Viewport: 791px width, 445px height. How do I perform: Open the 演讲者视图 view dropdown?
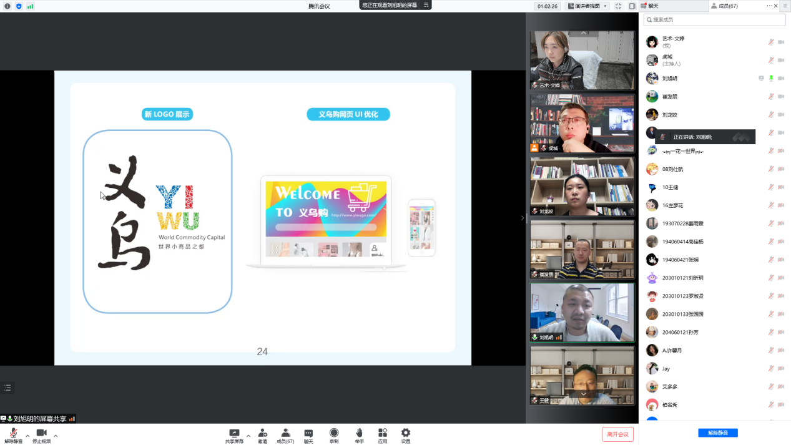click(x=587, y=6)
